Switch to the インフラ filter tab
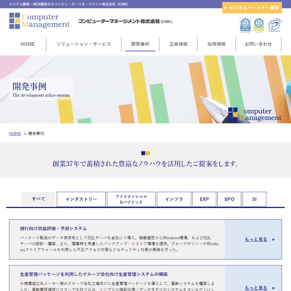This screenshot has width=291, height=291. pyautogui.click(x=174, y=199)
